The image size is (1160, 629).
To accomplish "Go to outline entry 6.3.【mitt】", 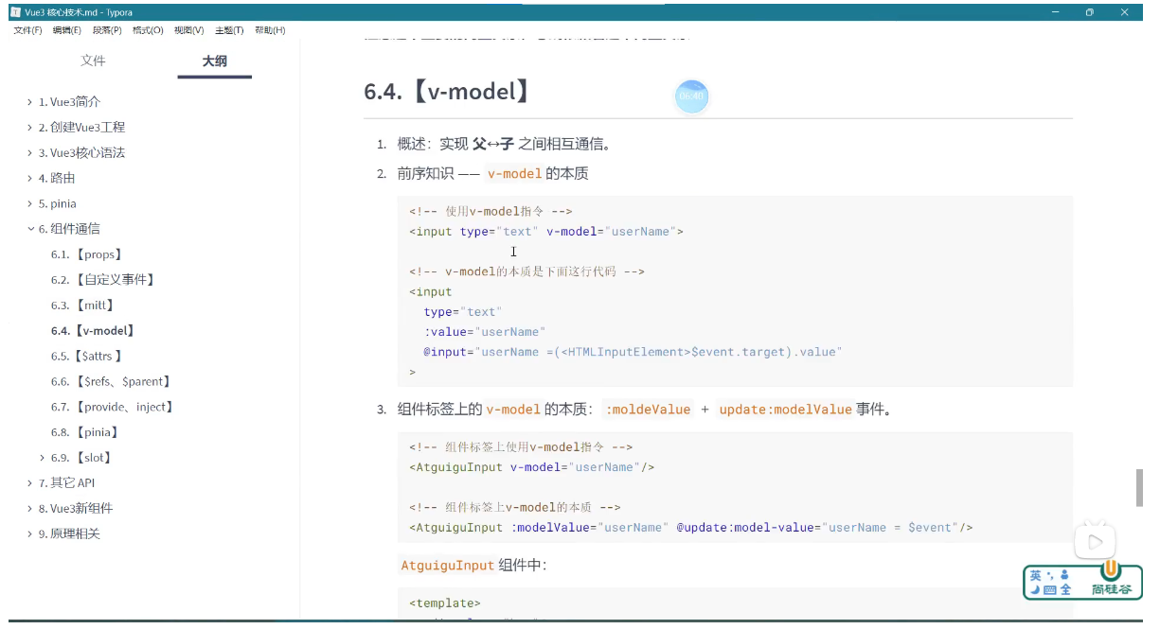I will (x=83, y=306).
